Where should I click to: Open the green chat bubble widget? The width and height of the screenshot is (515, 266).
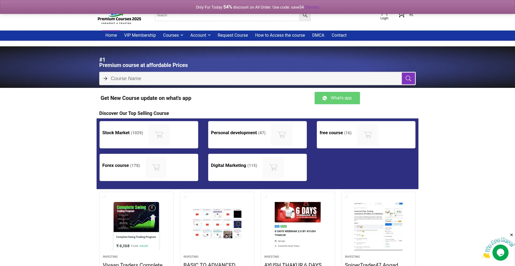[500, 252]
